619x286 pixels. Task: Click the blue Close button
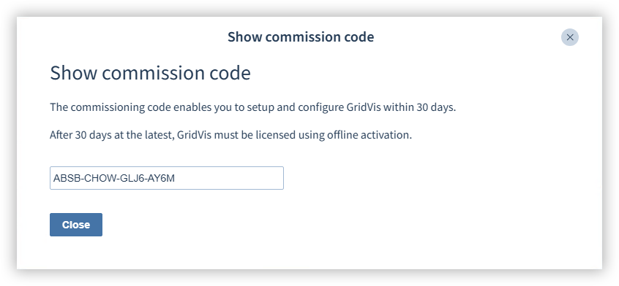point(76,225)
